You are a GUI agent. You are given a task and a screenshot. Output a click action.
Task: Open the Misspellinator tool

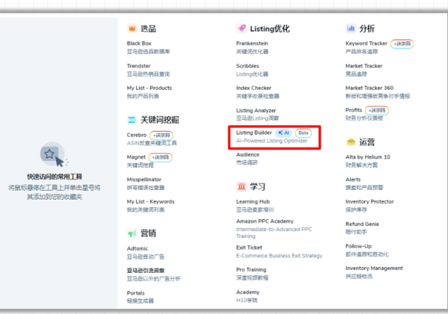point(144,179)
